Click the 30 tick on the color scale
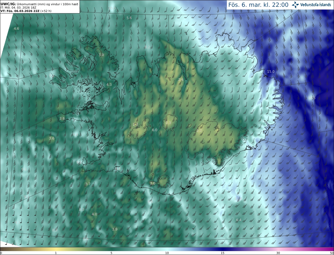This screenshot has width=334, height=255. [278, 253]
